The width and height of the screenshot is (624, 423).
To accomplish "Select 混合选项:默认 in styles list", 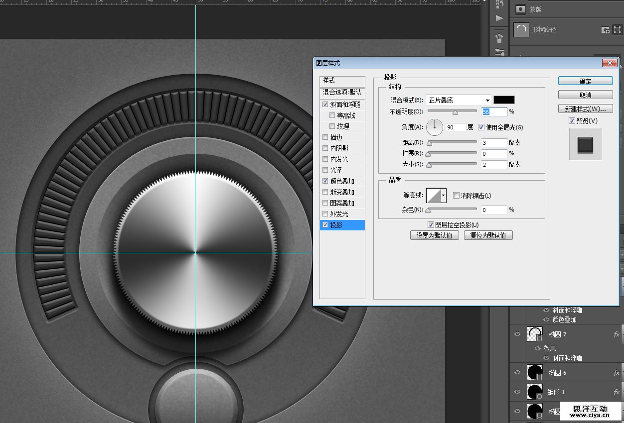I will pyautogui.click(x=342, y=92).
